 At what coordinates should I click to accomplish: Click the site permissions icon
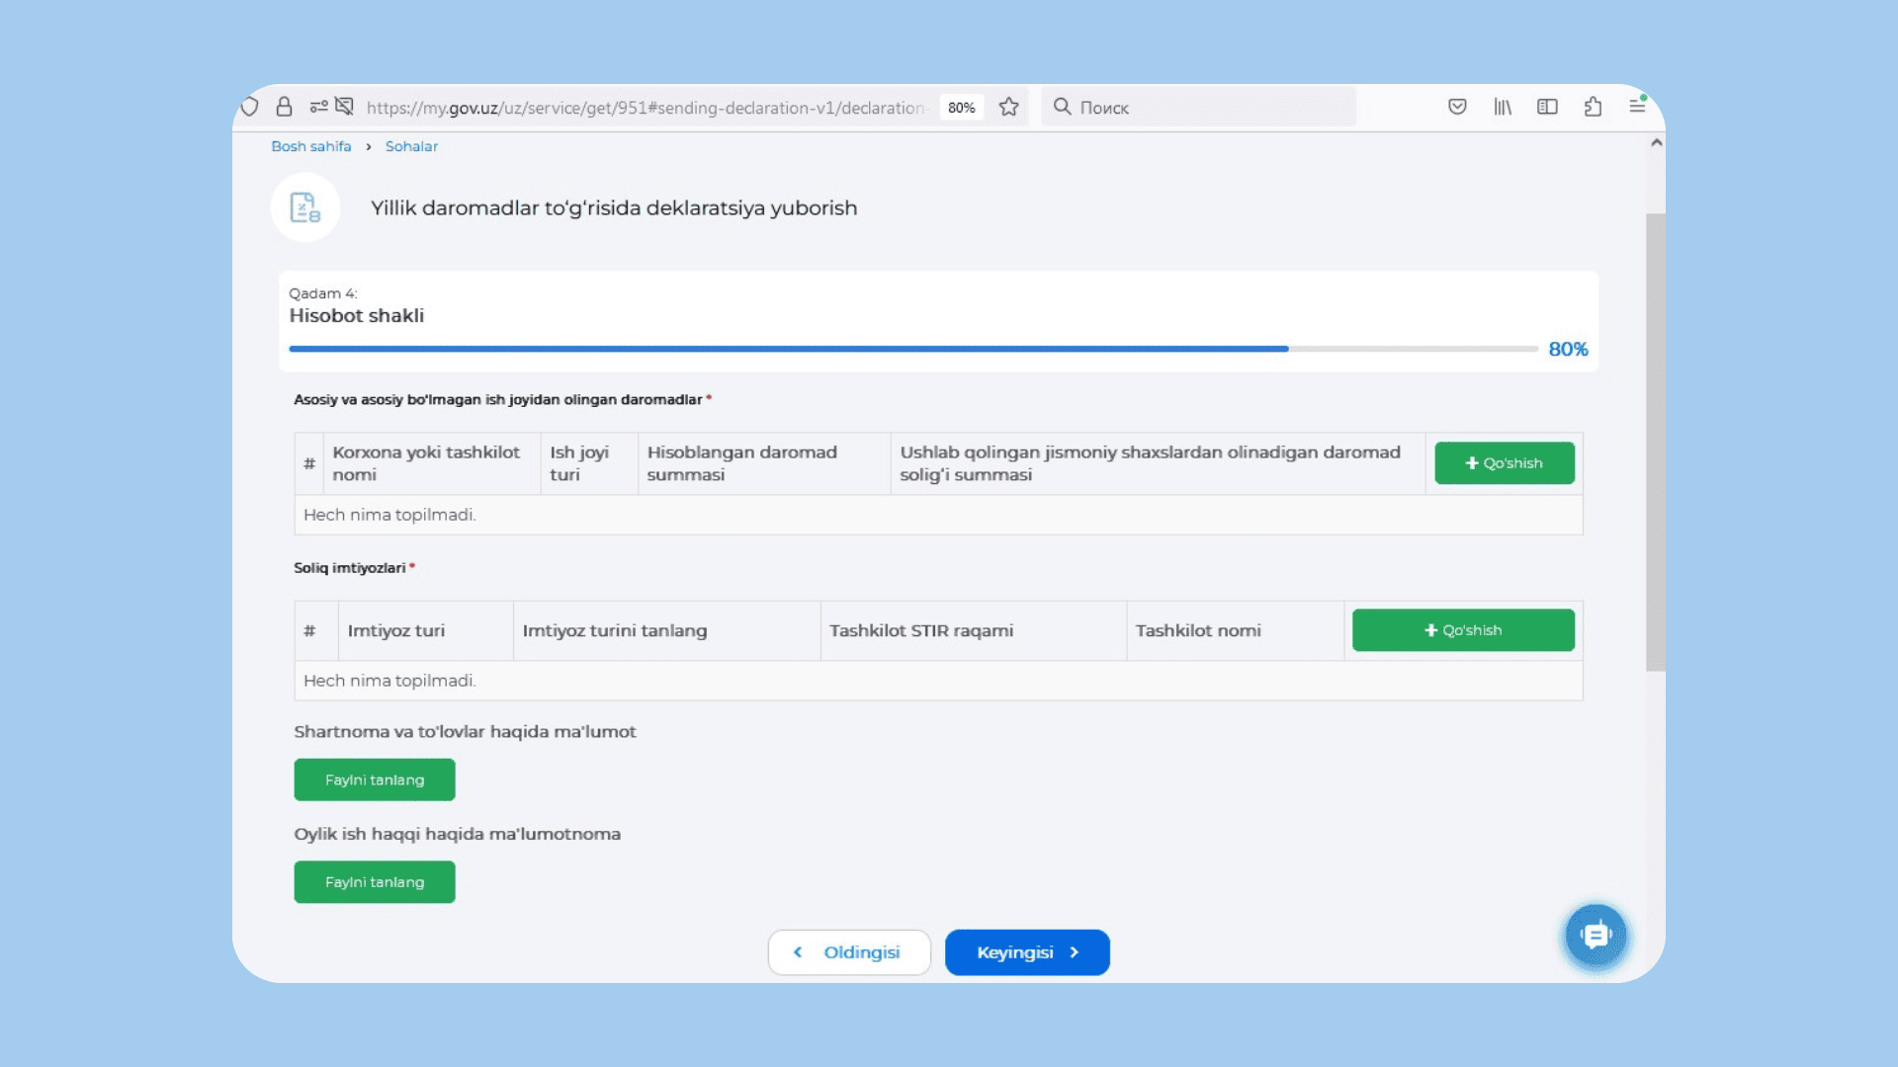coord(318,107)
